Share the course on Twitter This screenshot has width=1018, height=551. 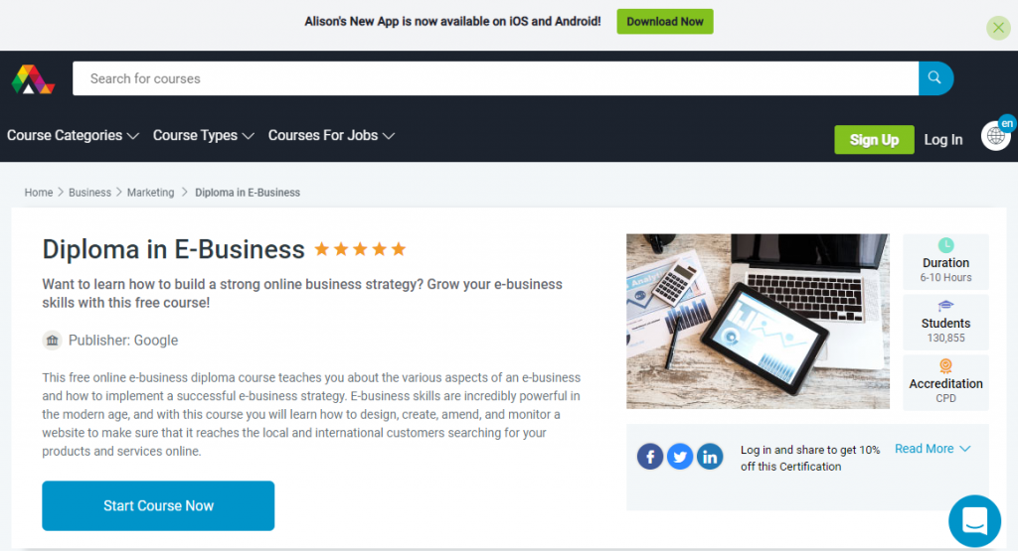[x=680, y=457]
